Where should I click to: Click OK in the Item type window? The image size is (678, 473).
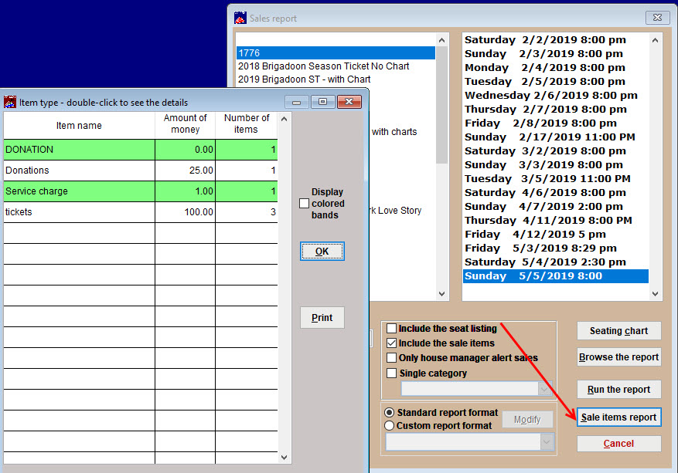[322, 252]
